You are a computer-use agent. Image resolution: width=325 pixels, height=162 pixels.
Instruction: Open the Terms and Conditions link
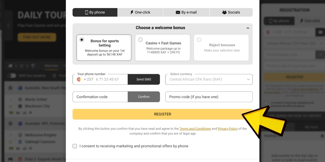click(195, 129)
